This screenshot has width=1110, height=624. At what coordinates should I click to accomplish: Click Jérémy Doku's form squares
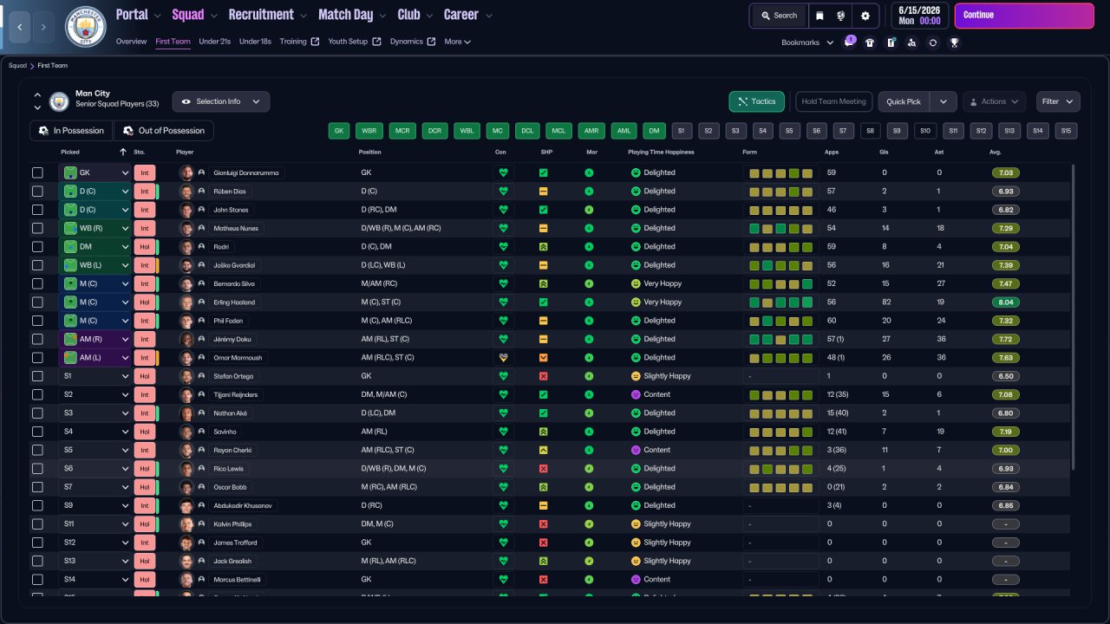click(x=780, y=339)
